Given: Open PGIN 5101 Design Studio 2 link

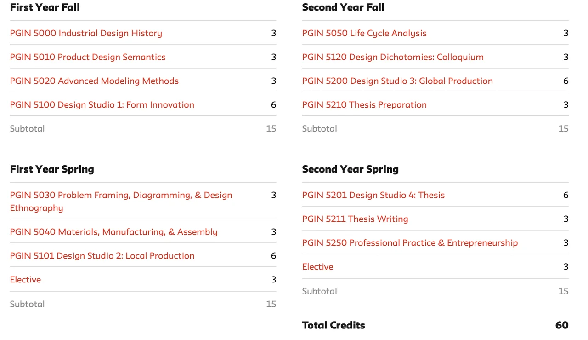Looking at the screenshot, I should point(102,256).
